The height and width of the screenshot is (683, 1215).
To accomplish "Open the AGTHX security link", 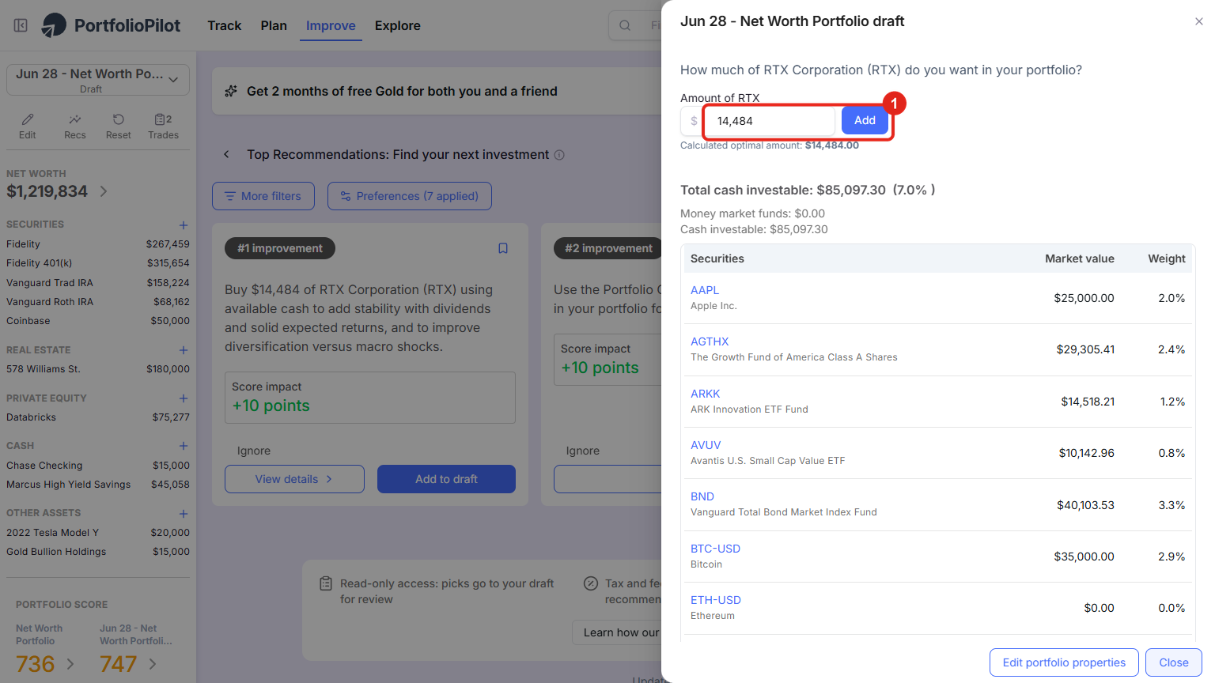I will 710,341.
